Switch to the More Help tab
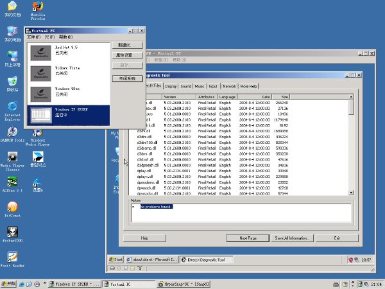The image size is (385, 289). [x=248, y=86]
